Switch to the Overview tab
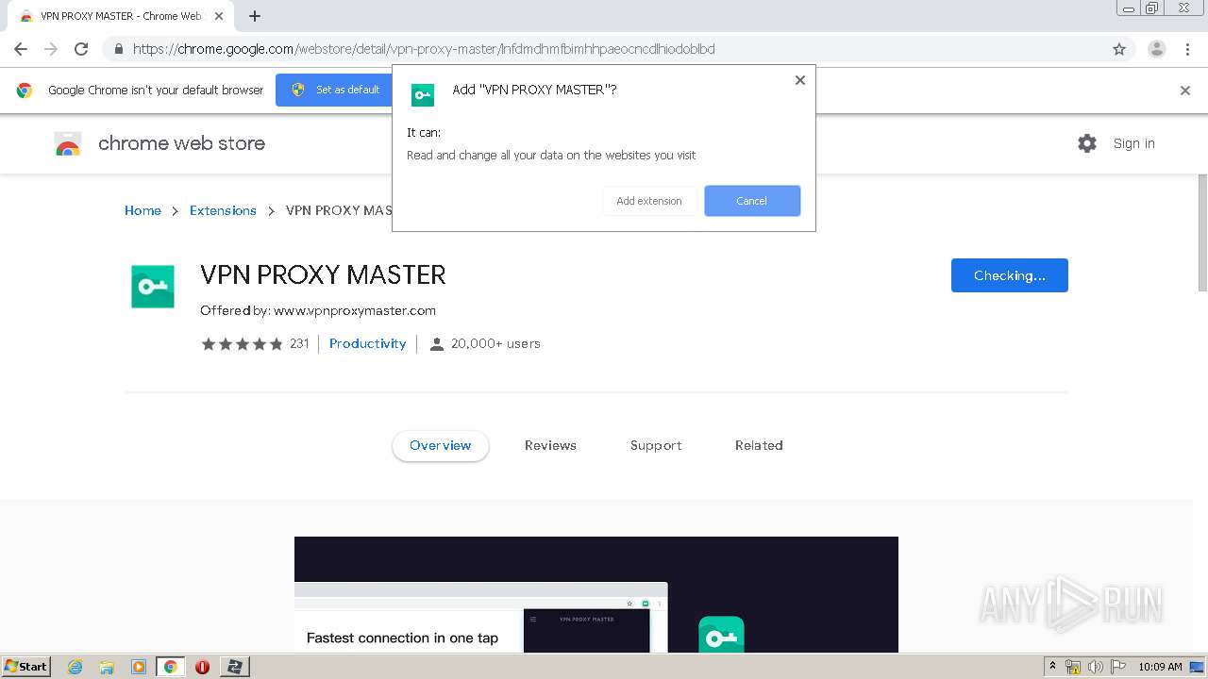Viewport: 1208px width, 679px height. pos(441,445)
